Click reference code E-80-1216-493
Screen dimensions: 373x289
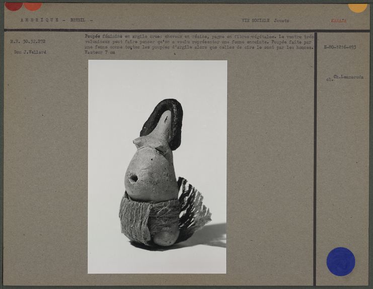340,47
